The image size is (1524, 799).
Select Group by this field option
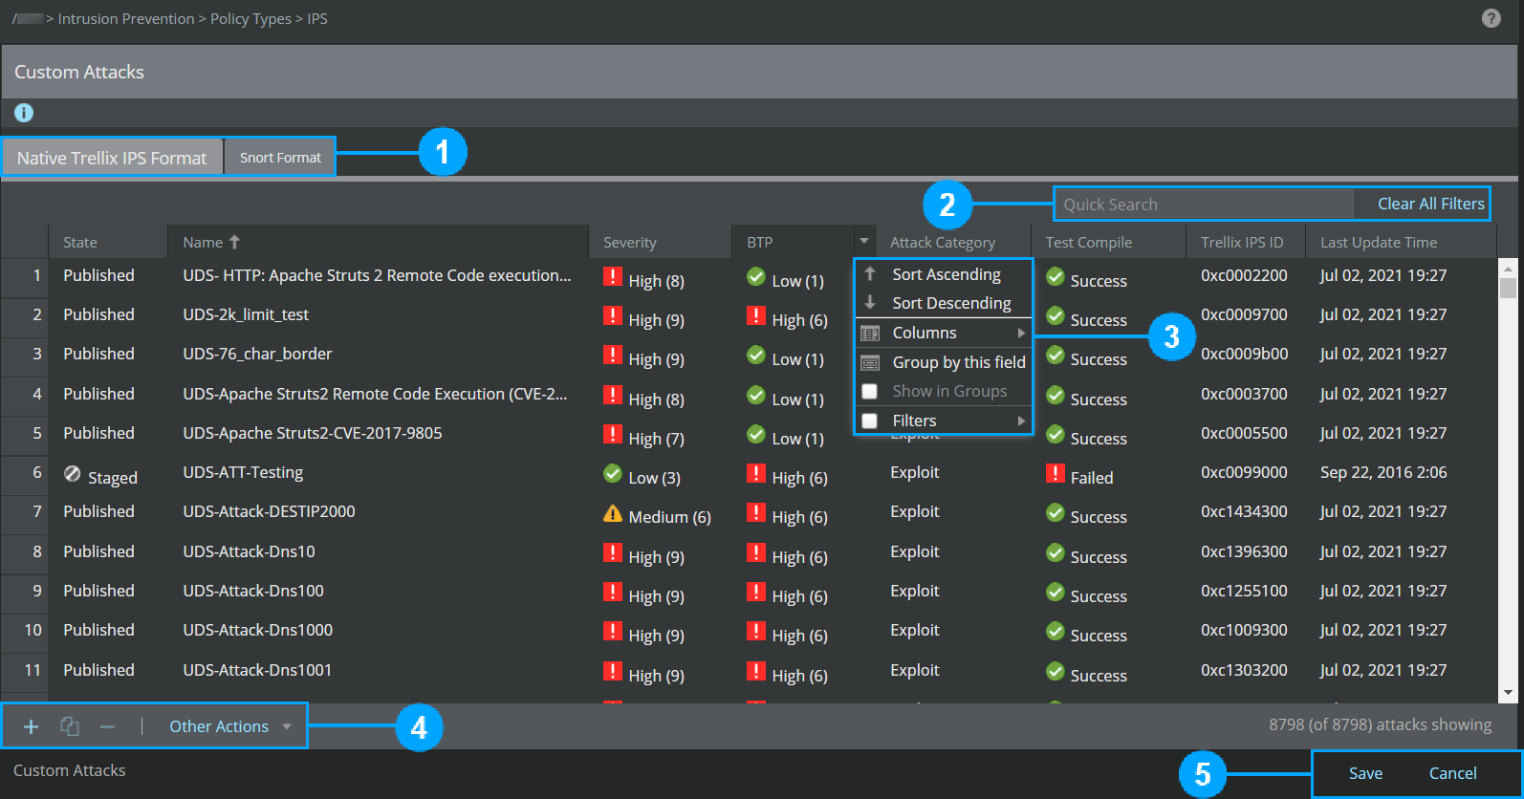click(x=959, y=362)
